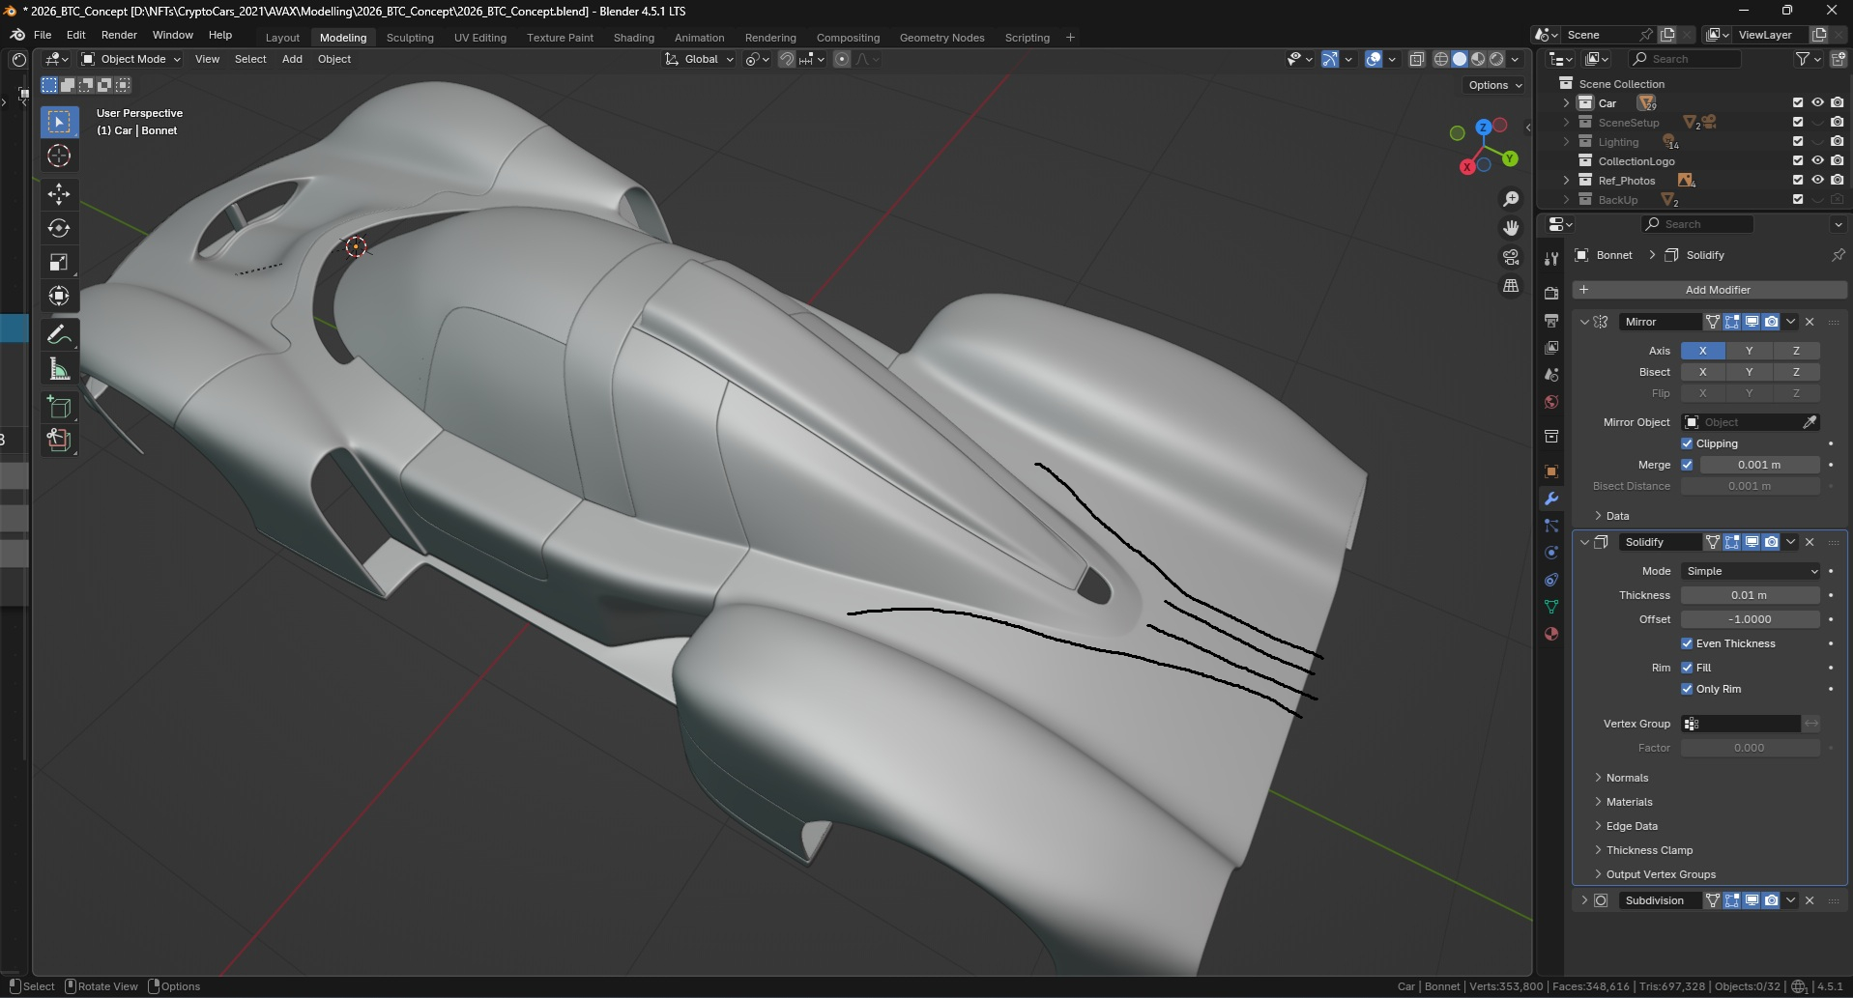Toggle camera view icon in viewport

coord(1511,257)
